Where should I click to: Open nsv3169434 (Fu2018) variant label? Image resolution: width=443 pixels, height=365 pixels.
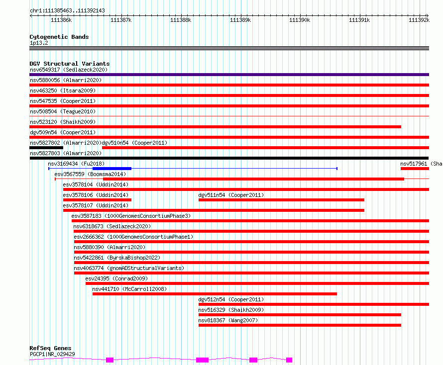(x=76, y=164)
